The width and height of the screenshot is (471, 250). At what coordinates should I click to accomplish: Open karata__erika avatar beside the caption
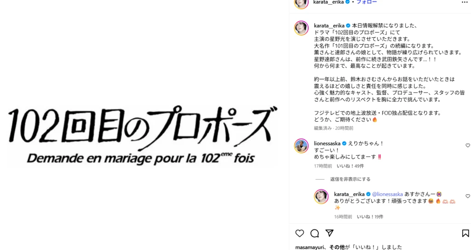[x=301, y=28]
